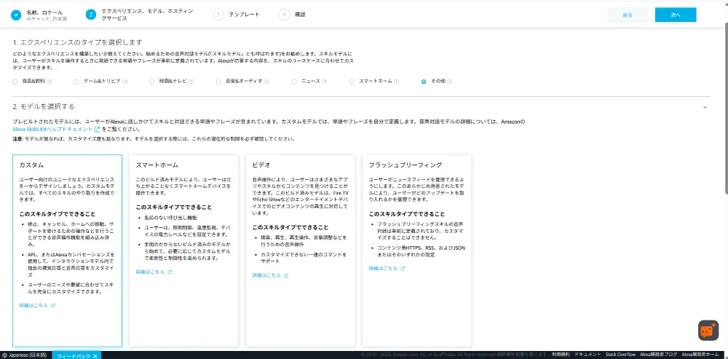Click external link icon in フラッシュブリーフィング card
Screen dimensions: 728x359
(x=403, y=269)
